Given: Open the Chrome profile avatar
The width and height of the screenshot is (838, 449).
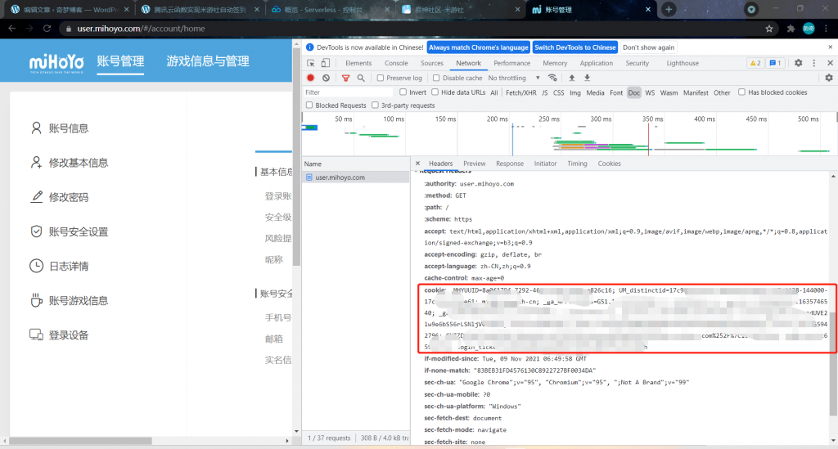Looking at the screenshot, I should coord(809,29).
